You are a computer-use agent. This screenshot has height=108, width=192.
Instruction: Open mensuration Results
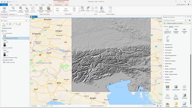(x=82, y=9)
